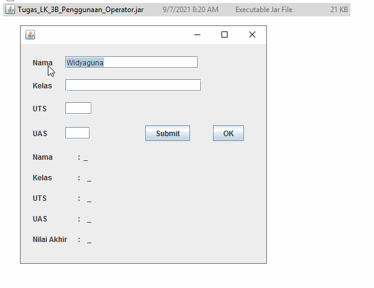
Task: Maximize the Java form window
Action: (225, 35)
